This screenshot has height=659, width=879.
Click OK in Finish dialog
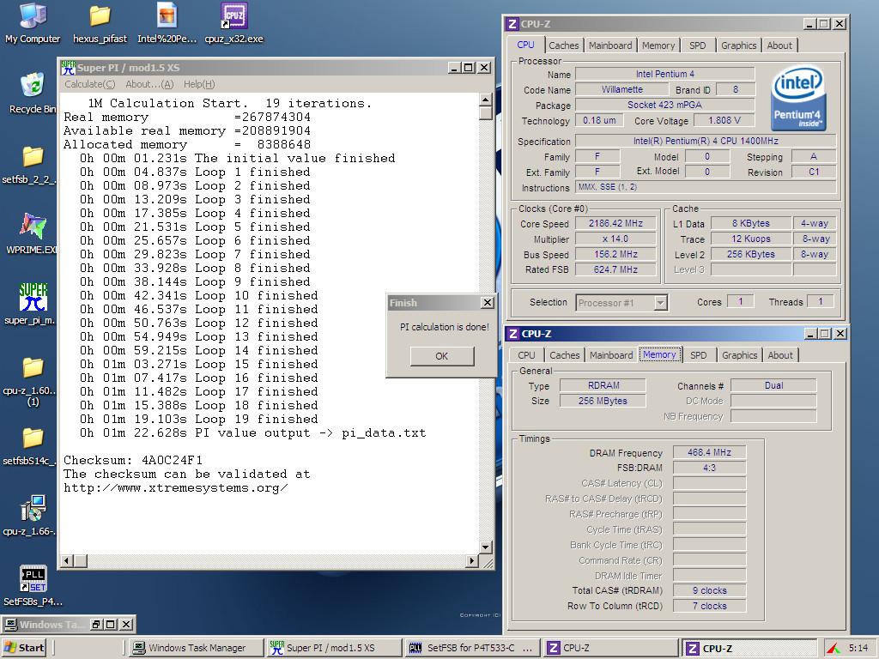[442, 356]
